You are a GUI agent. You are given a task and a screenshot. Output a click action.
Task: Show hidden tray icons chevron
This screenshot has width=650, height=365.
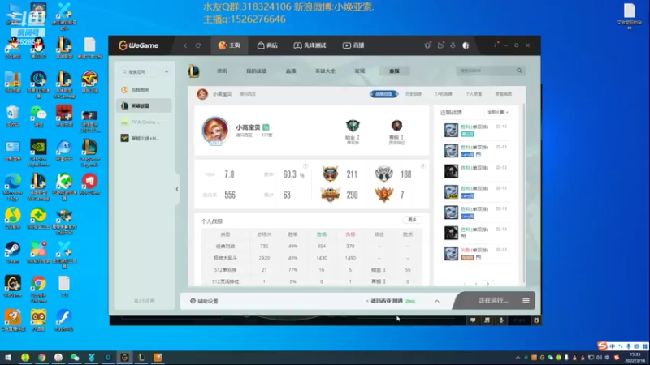point(518,358)
